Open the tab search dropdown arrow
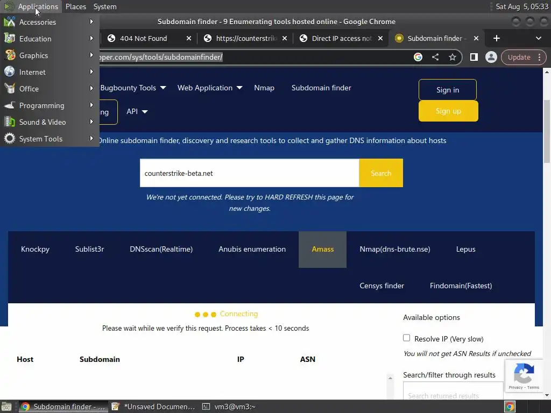This screenshot has width=551, height=413. pyautogui.click(x=538, y=38)
